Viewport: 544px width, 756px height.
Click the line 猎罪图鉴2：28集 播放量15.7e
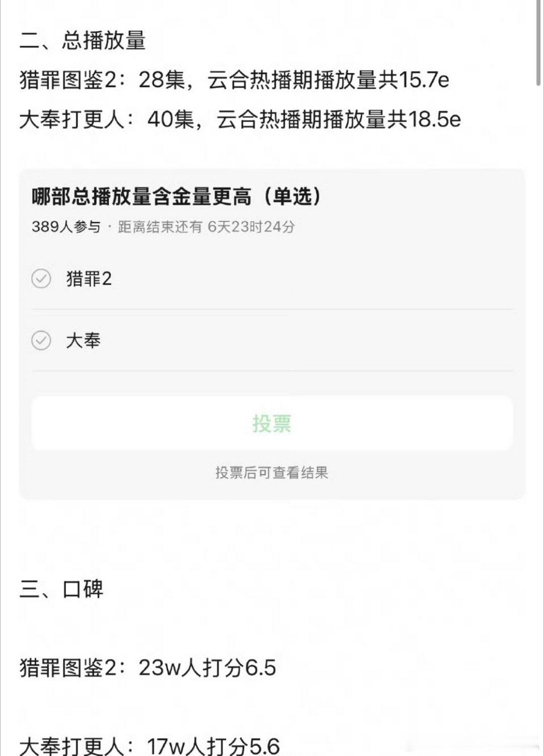pyautogui.click(x=234, y=80)
